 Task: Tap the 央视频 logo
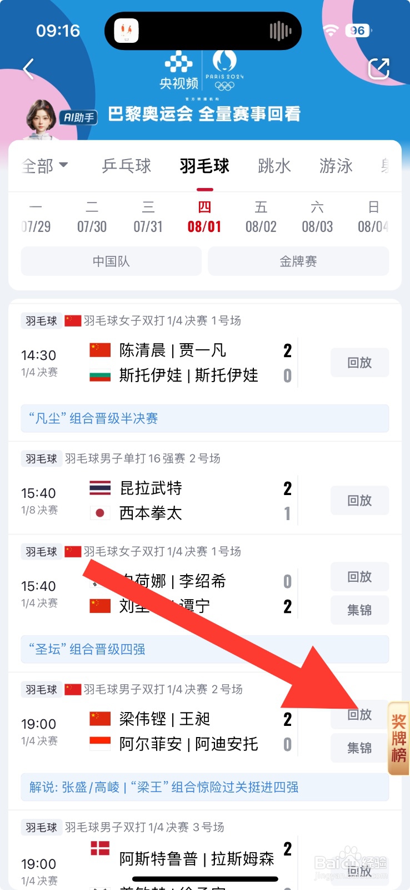(x=179, y=71)
